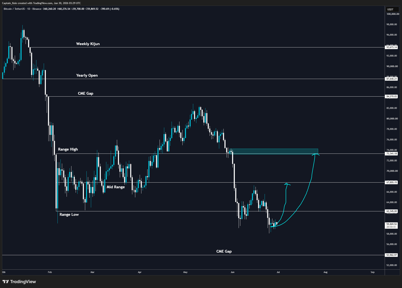The width and height of the screenshot is (402, 288).
Task: Select the Weekly Kijun label
Action: (88, 44)
